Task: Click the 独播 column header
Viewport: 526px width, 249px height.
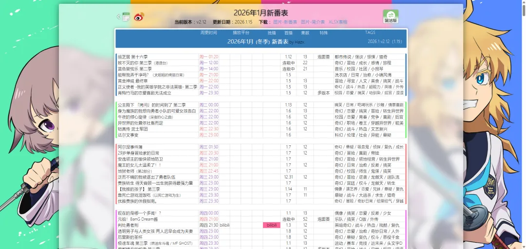Action: 272,33
